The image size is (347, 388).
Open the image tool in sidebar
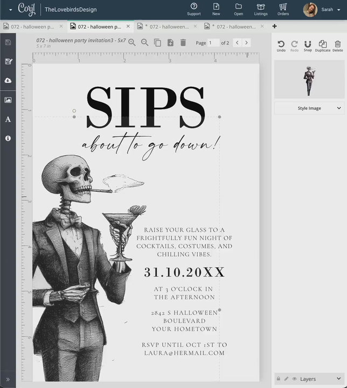(x=8, y=100)
